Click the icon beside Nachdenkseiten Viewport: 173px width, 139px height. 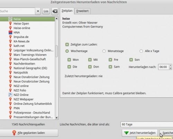10,63
